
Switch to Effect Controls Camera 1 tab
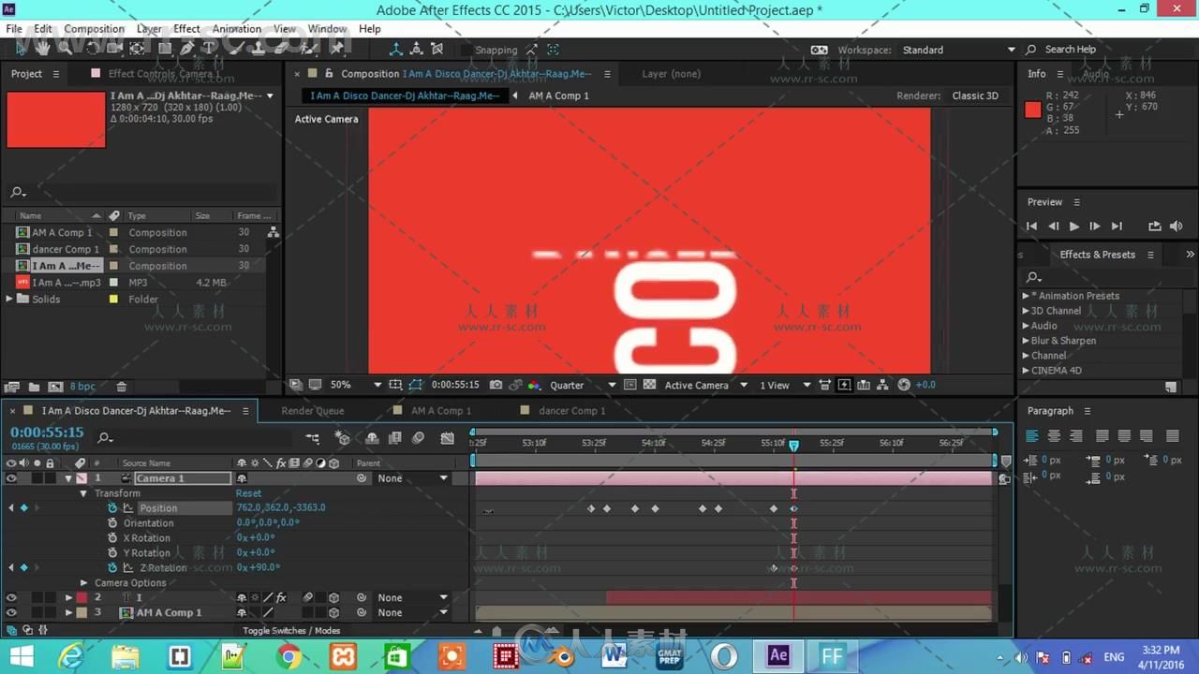tap(164, 74)
